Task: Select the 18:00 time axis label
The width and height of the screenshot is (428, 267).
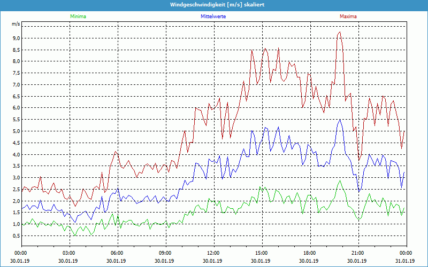Action: click(310, 253)
